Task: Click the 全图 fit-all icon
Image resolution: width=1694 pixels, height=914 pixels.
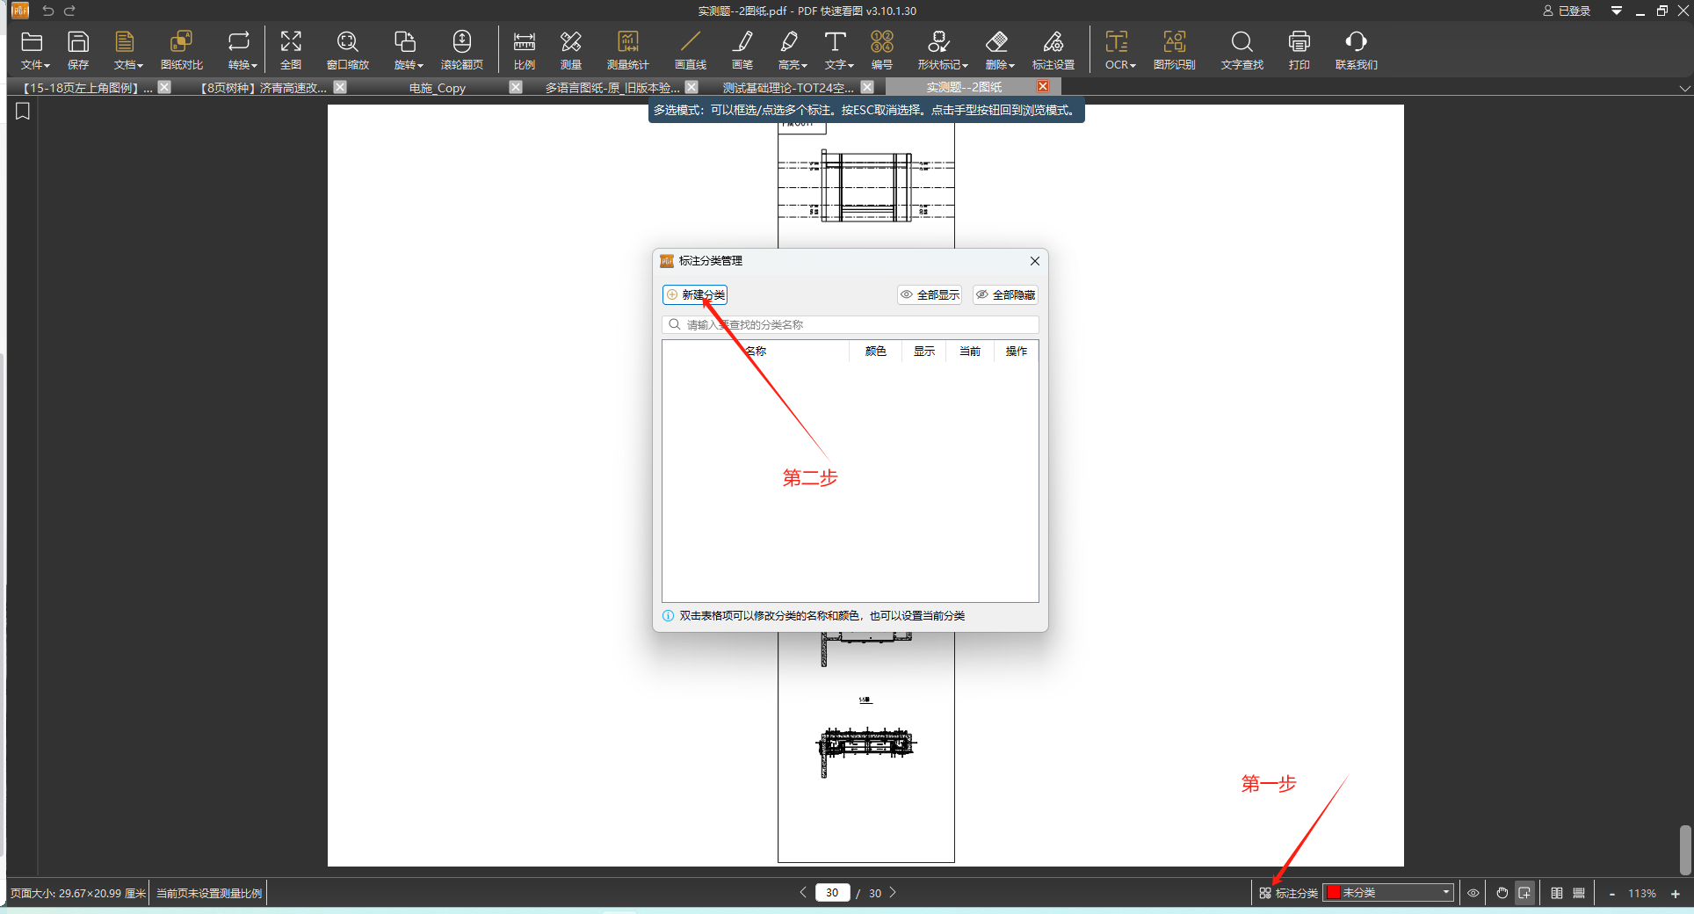Action: 291,50
